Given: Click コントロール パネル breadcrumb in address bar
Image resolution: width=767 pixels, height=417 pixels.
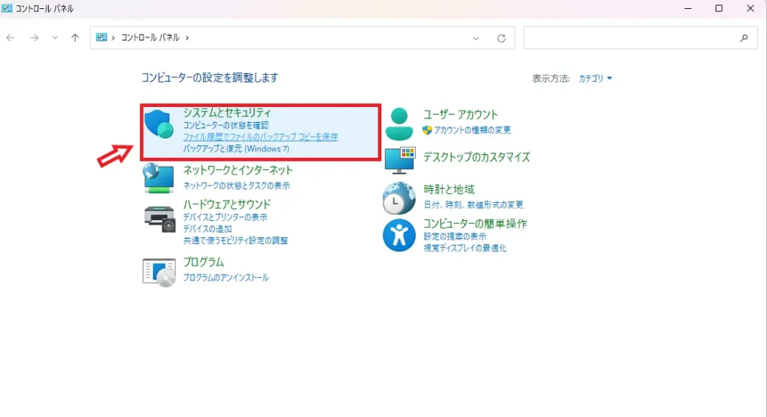Looking at the screenshot, I should point(150,37).
